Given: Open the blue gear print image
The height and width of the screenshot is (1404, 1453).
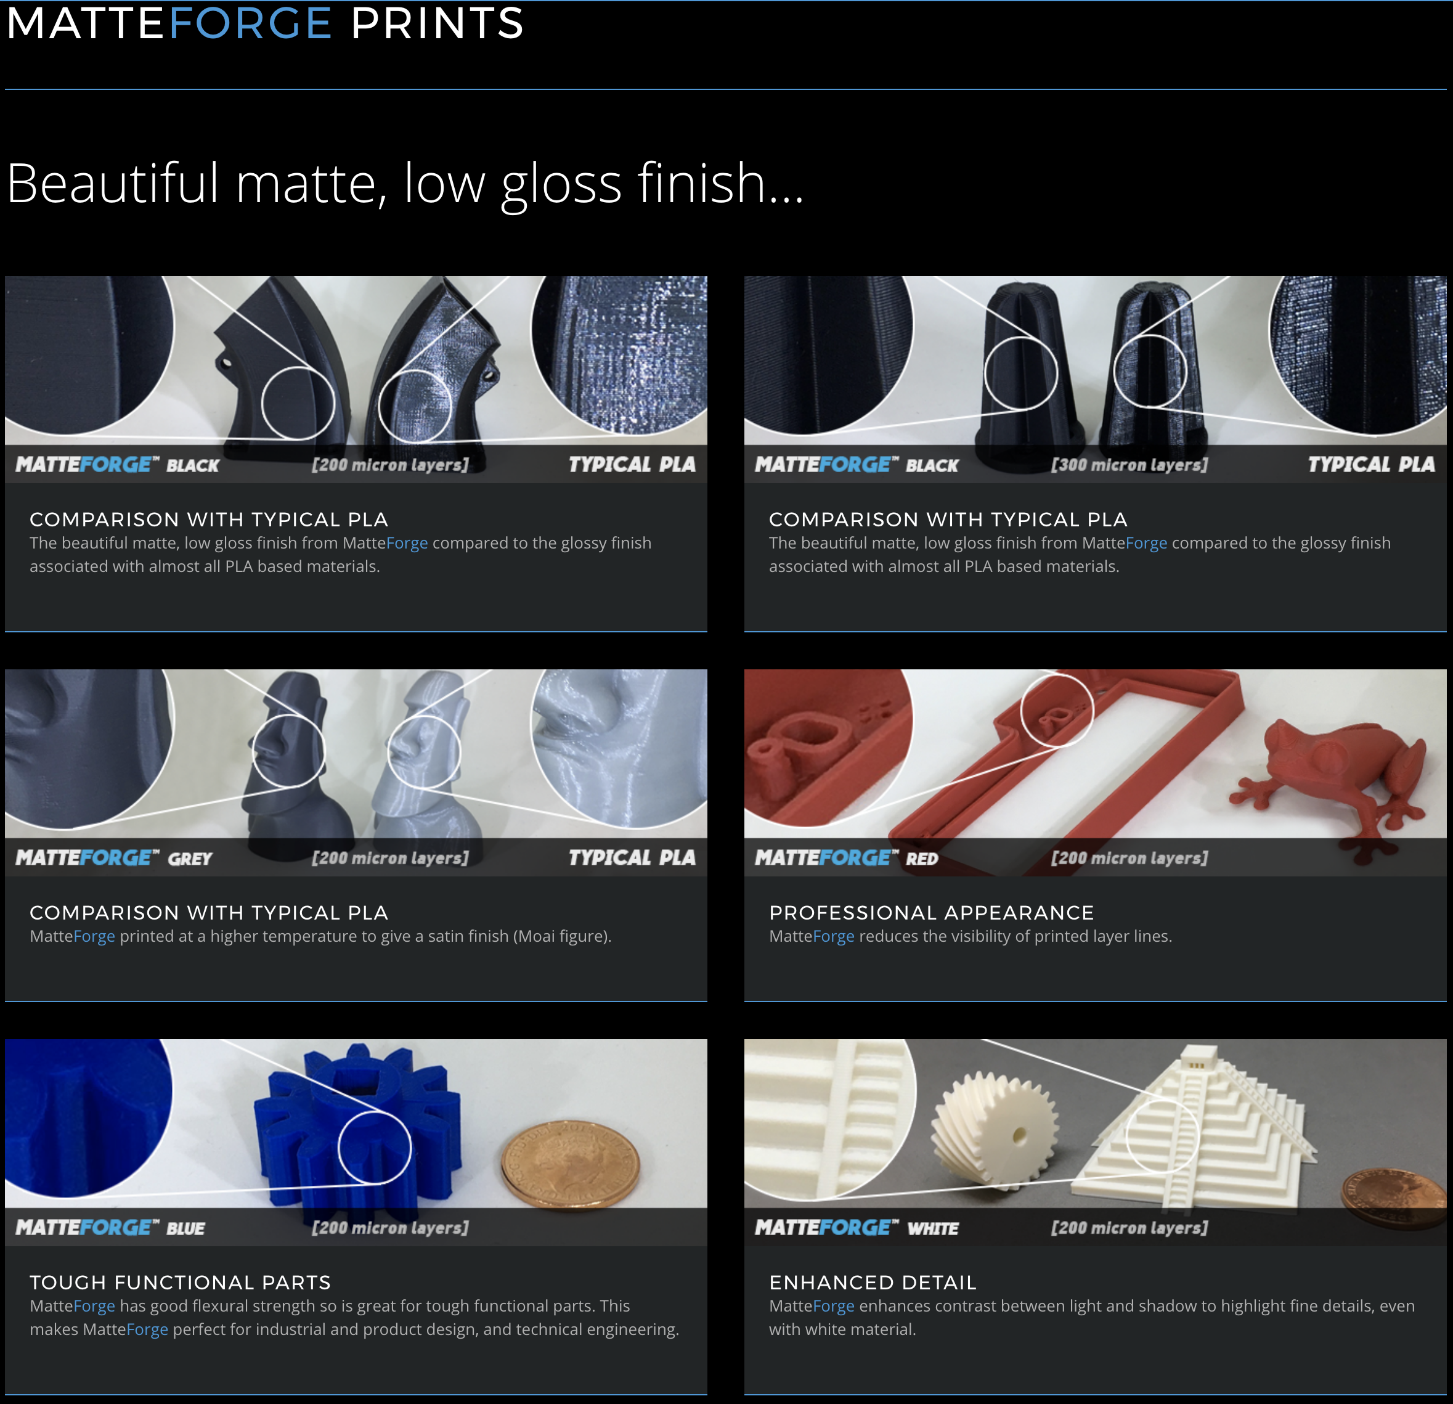Looking at the screenshot, I should tap(356, 1122).
